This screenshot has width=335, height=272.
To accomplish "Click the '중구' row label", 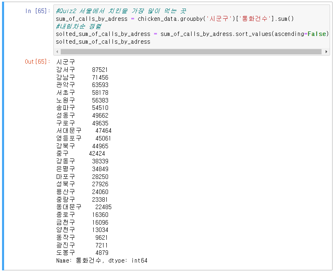I will tap(62, 154).
